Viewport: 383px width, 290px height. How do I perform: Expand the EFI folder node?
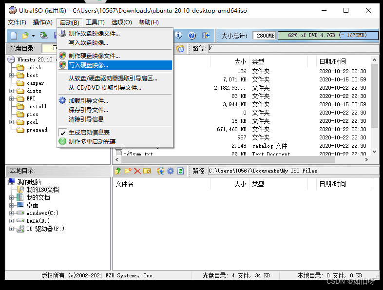[12, 99]
